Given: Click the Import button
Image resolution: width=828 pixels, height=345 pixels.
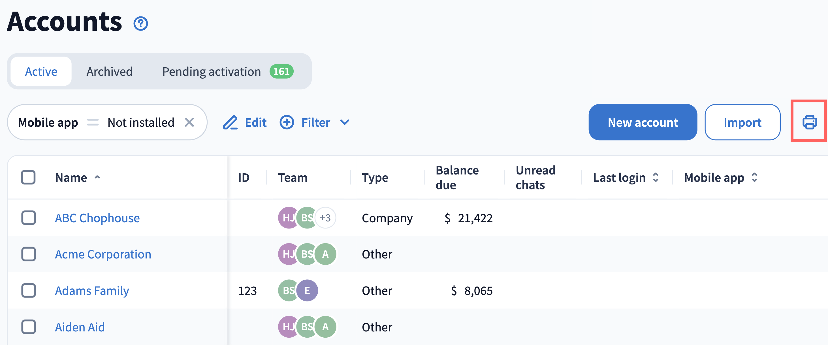Looking at the screenshot, I should 742,122.
